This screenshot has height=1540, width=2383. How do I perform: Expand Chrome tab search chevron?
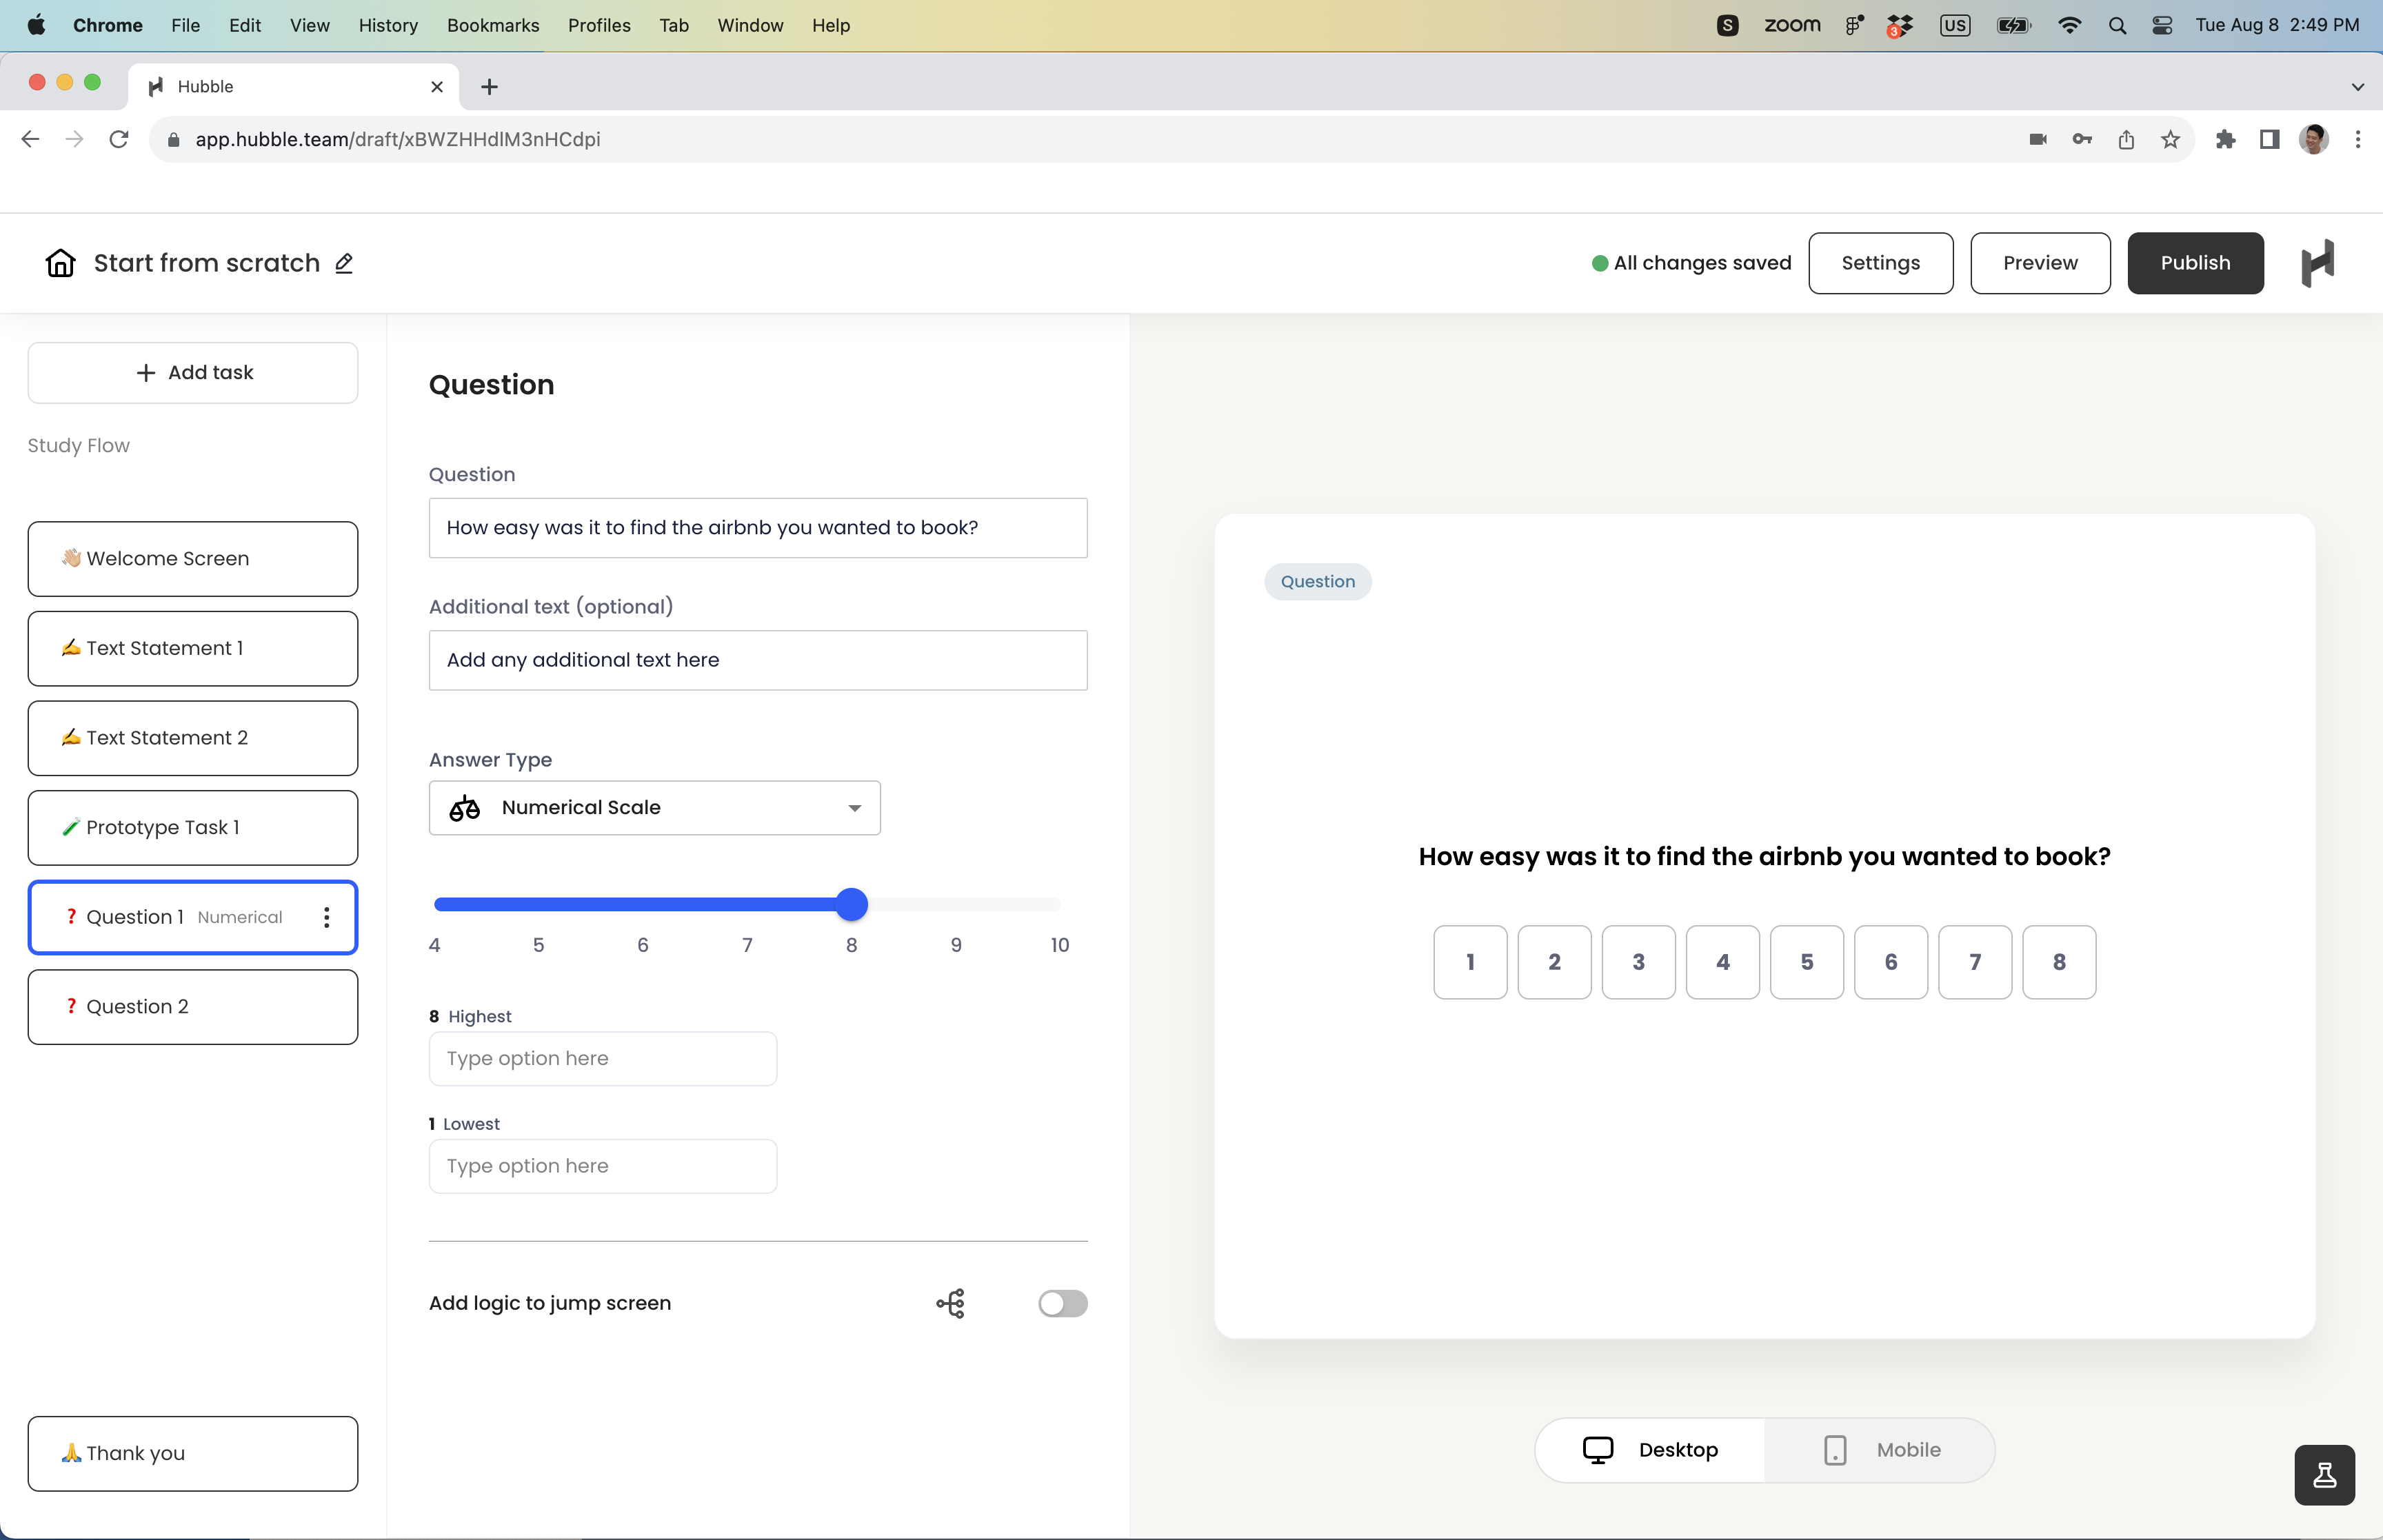pos(2357,87)
